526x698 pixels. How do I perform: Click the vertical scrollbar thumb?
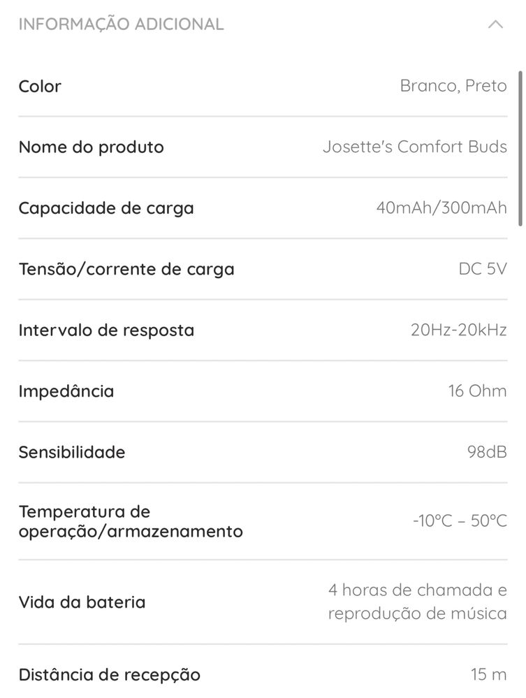520,148
